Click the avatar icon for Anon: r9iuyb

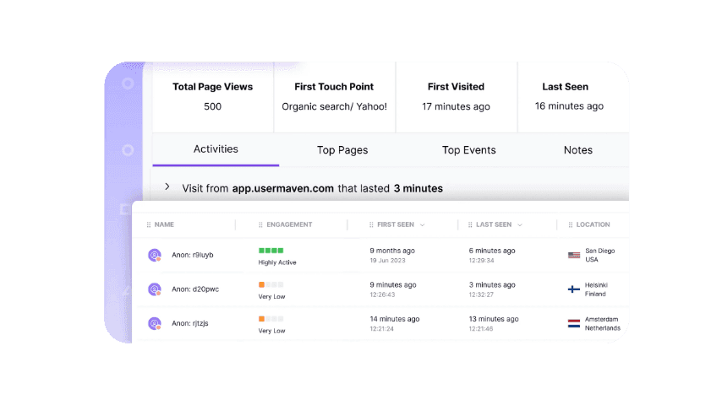[x=155, y=255]
